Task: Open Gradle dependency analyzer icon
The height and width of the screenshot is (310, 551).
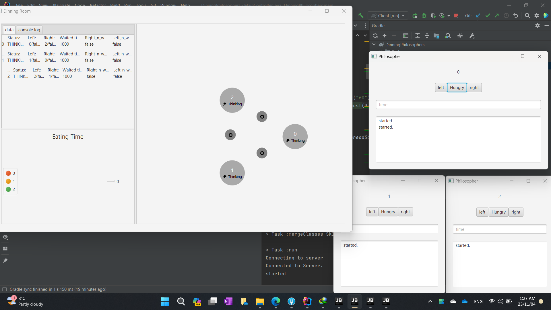Action: click(448, 36)
